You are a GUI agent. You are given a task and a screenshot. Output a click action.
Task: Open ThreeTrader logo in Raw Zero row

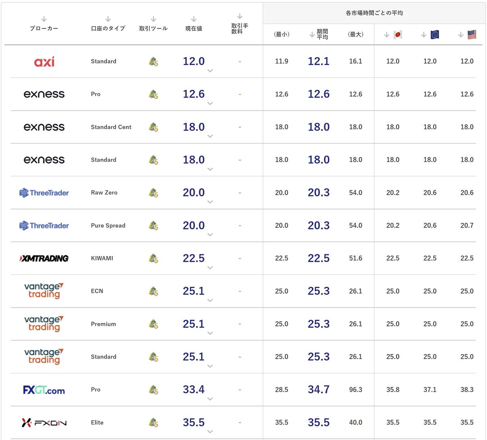tap(44, 192)
